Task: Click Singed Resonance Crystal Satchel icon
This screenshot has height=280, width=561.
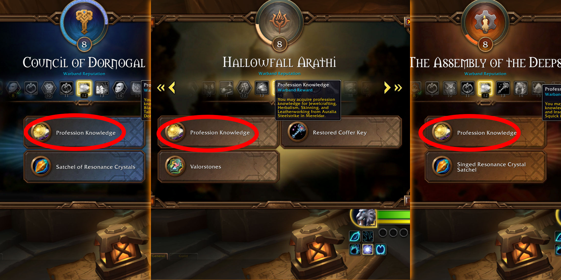Action: point(442,166)
